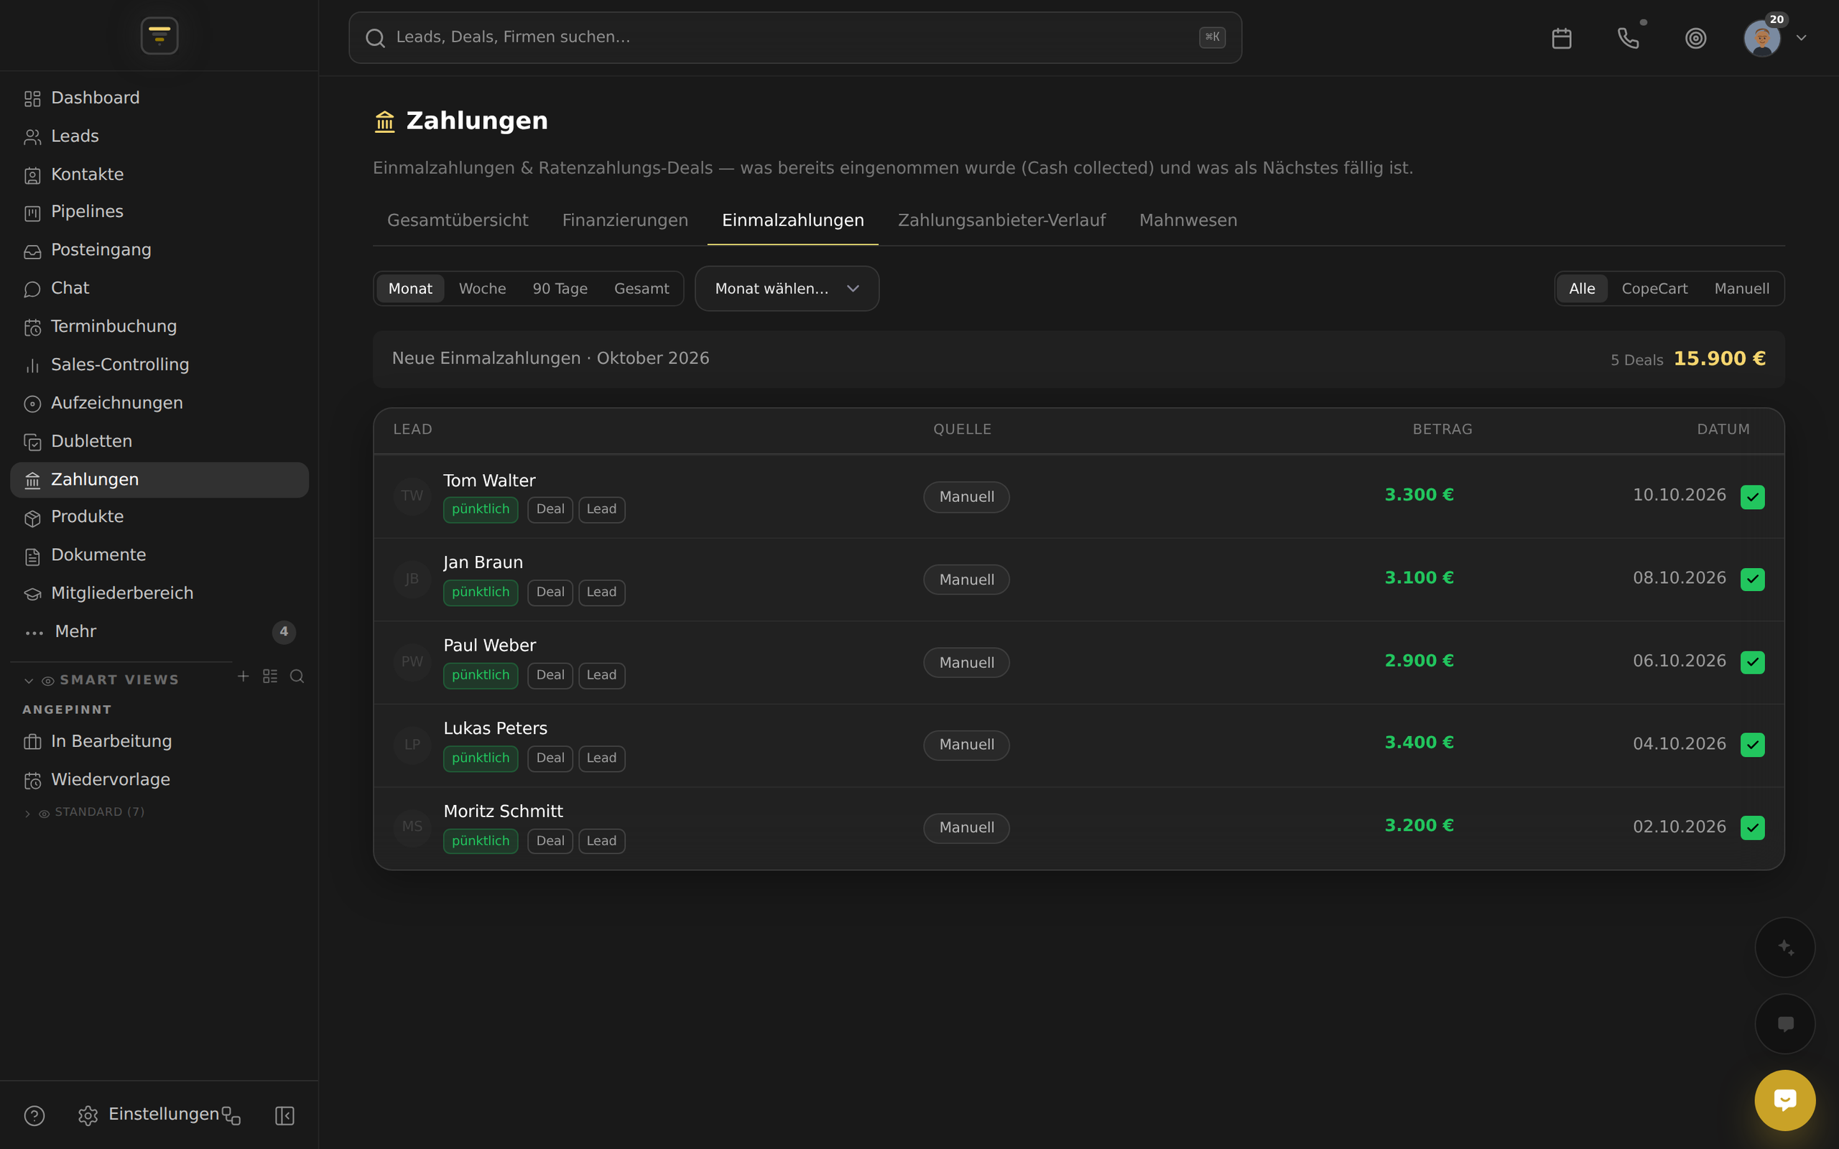This screenshot has width=1839, height=1149.
Task: Expand the user account menu chevron
Action: [1801, 38]
